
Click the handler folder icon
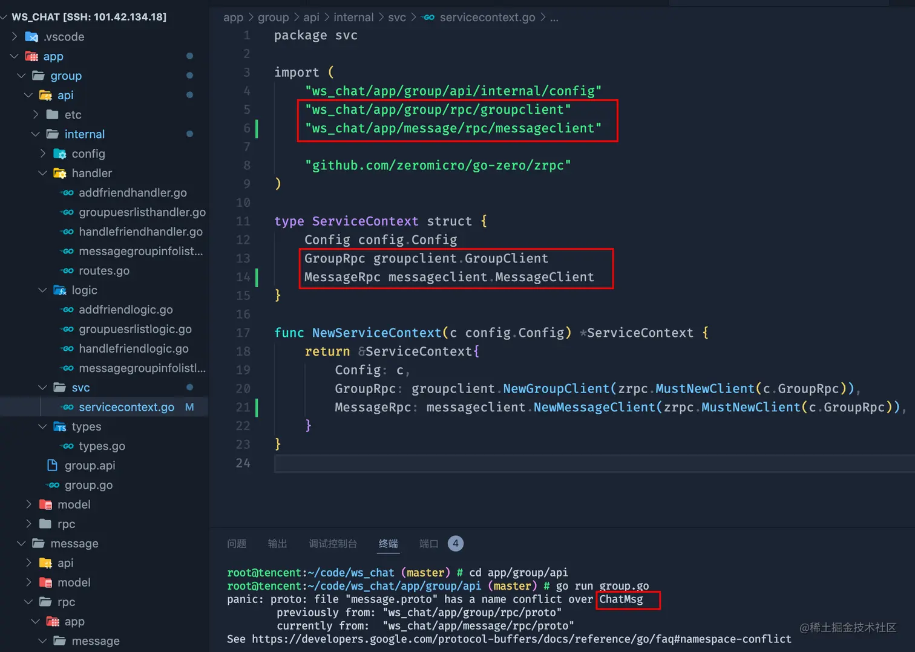(x=60, y=174)
